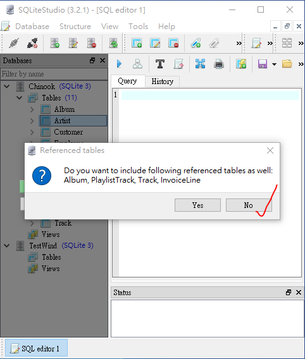Image resolution: width=305 pixels, height=359 pixels.
Task: Open the View menu
Action: coord(109,27)
